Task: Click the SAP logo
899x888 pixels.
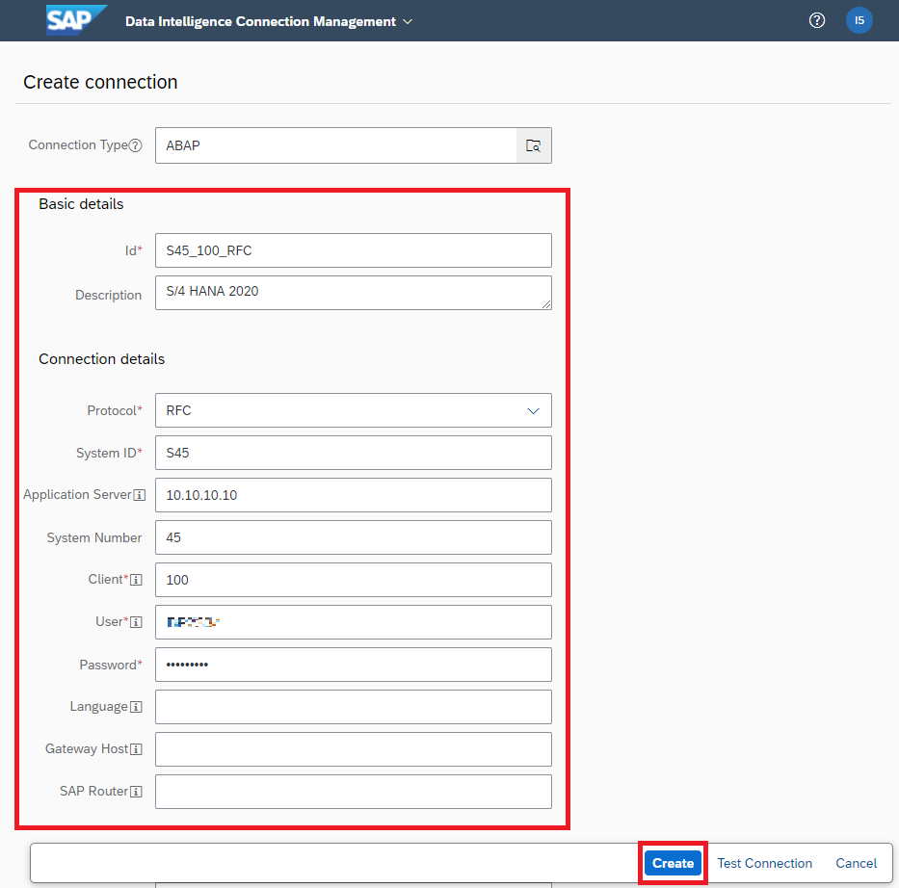Action: click(76, 20)
